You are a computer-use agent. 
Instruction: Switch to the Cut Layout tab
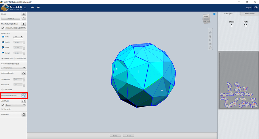tap(228, 14)
